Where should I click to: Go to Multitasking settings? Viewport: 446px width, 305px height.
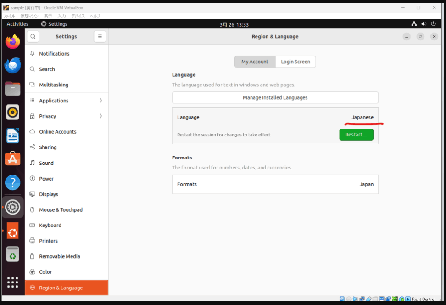coord(67,85)
